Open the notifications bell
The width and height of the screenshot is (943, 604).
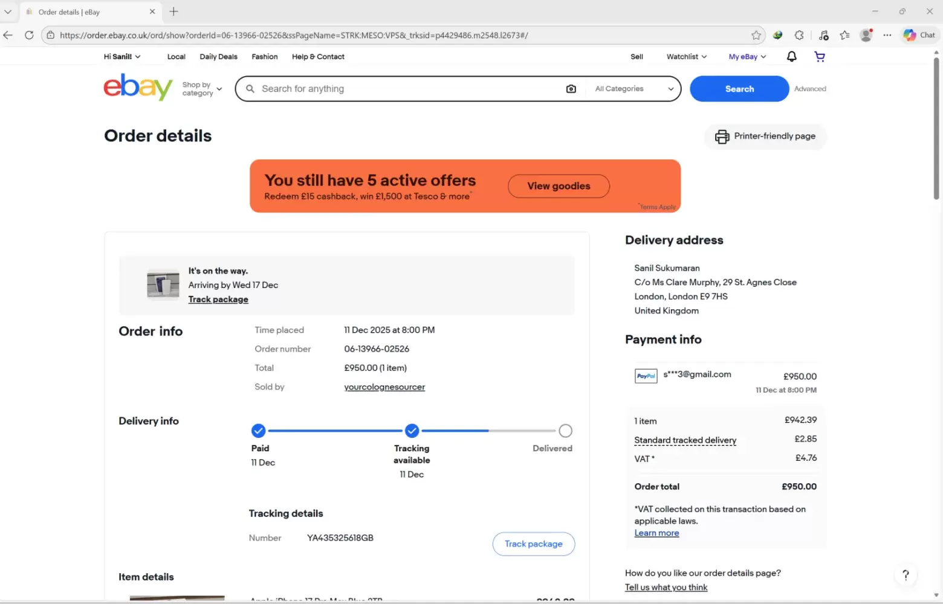pos(791,57)
